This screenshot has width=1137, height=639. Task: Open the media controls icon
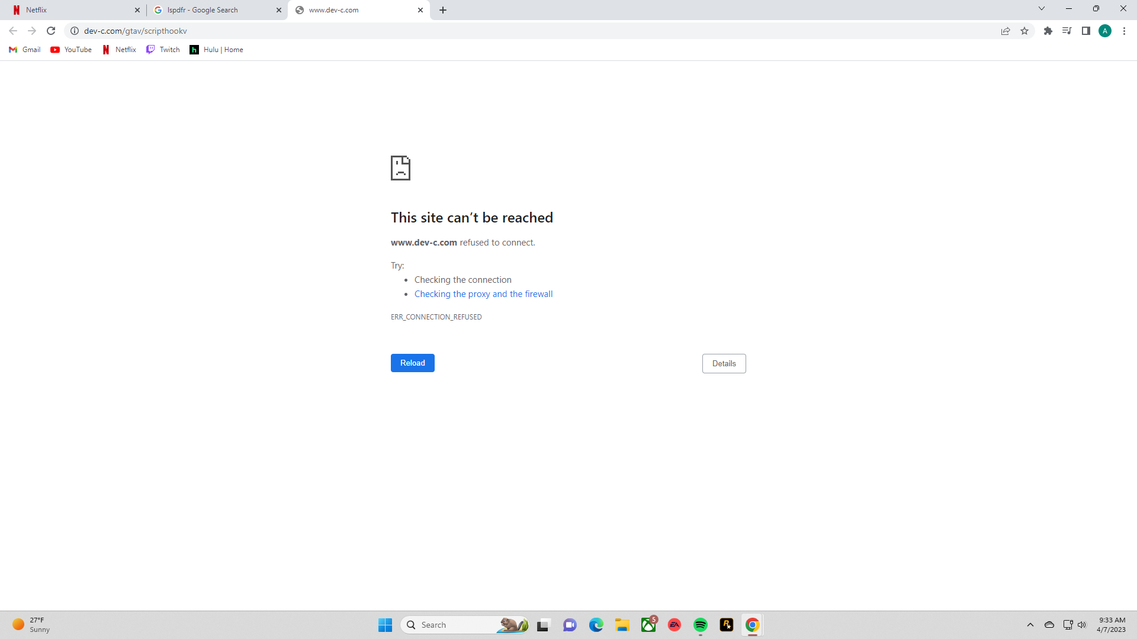(x=1067, y=31)
